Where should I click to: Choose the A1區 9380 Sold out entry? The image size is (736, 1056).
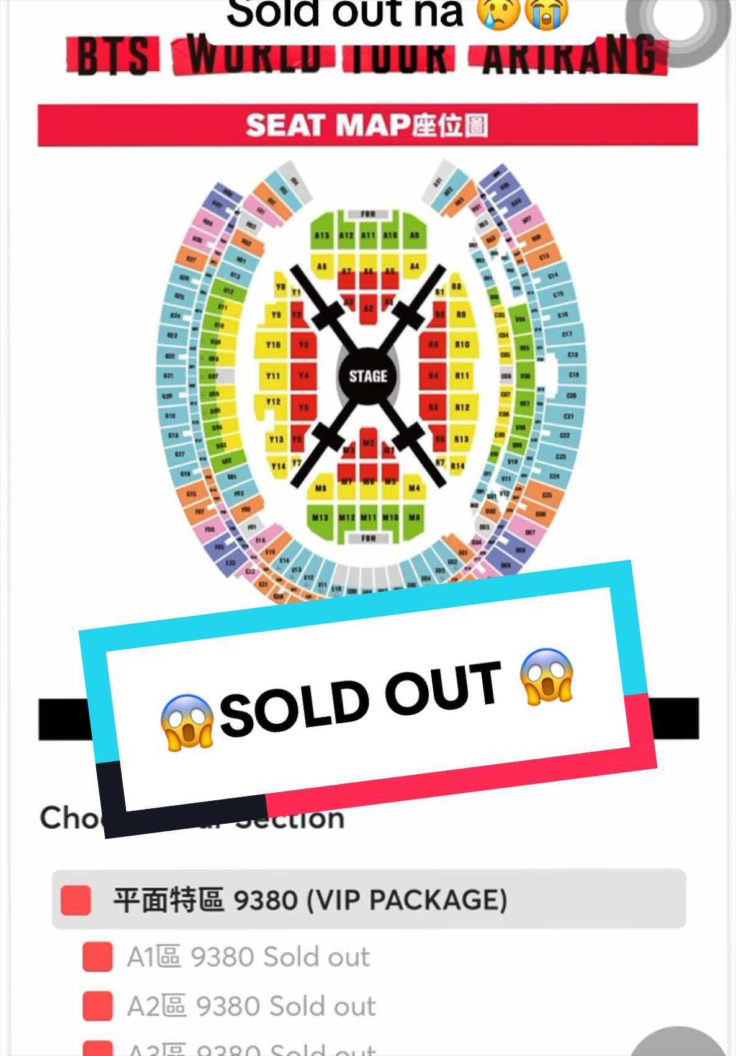click(x=248, y=957)
